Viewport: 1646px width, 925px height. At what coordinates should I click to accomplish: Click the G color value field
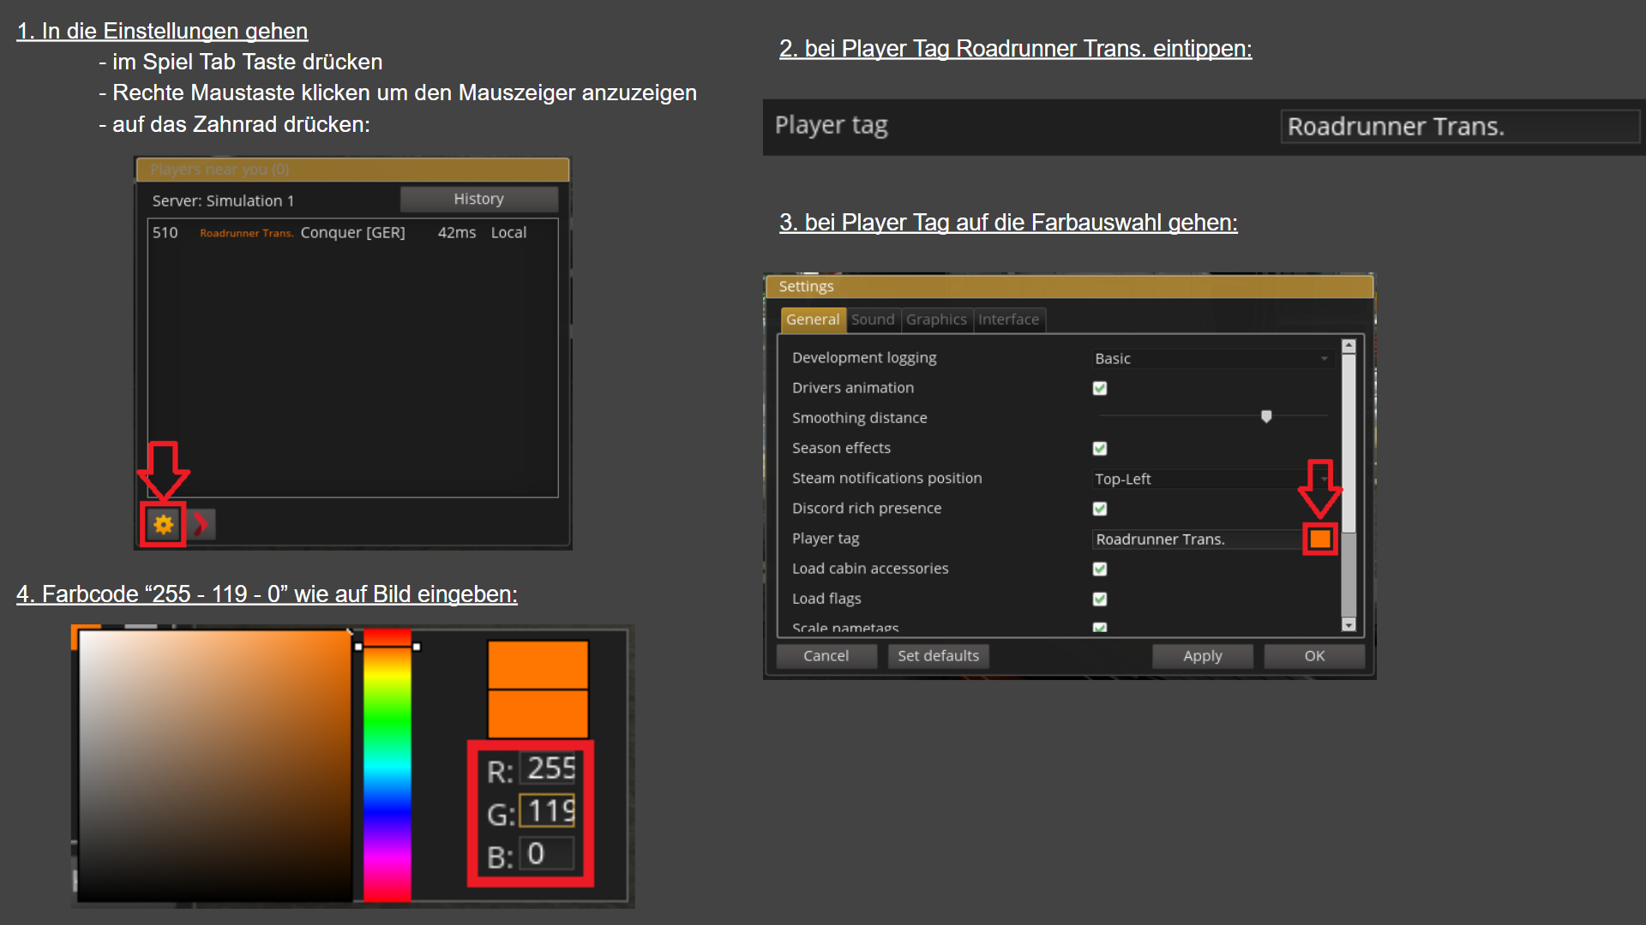pos(548,811)
